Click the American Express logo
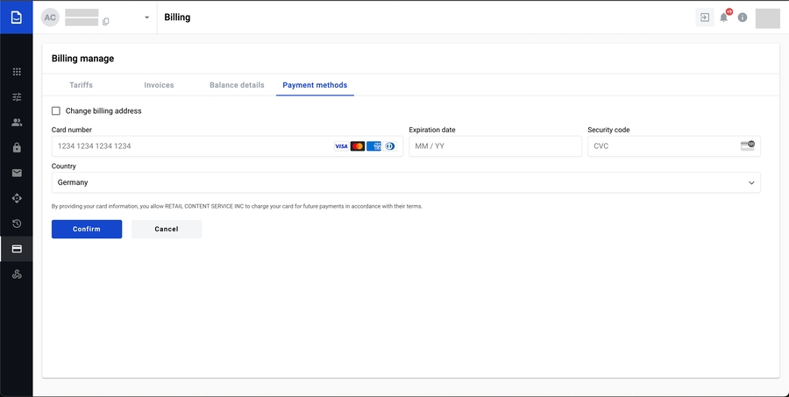The height and width of the screenshot is (397, 789). (x=373, y=146)
